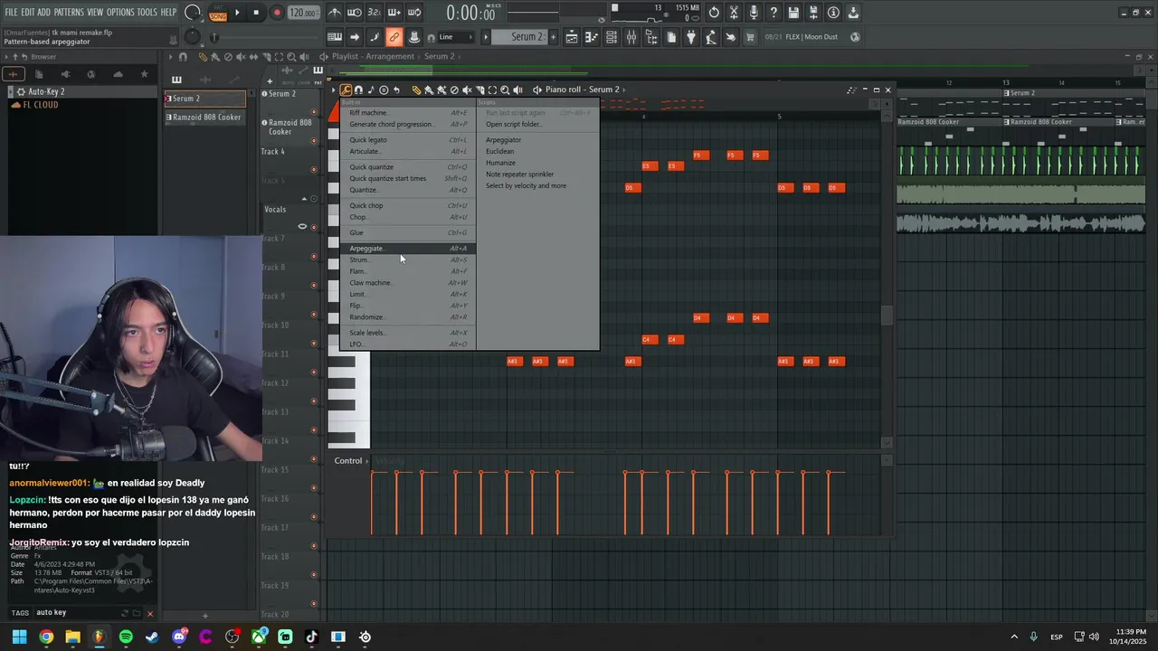1158x651 pixels.
Task: Toggle the typing keyboard to piano button
Action: tap(335, 37)
